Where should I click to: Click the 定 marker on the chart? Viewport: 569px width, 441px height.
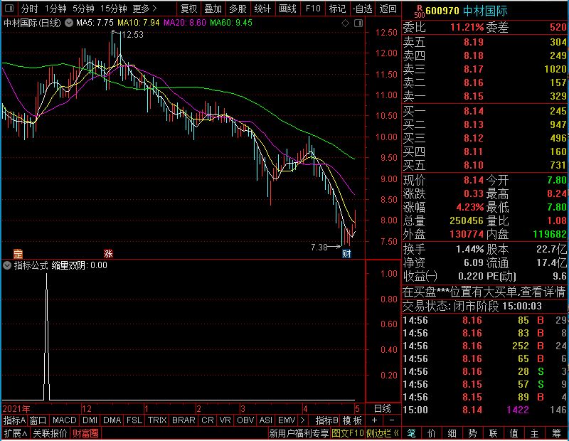(18, 254)
